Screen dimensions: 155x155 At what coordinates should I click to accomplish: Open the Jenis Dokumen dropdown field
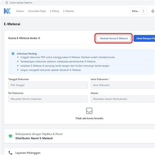coord(123,85)
